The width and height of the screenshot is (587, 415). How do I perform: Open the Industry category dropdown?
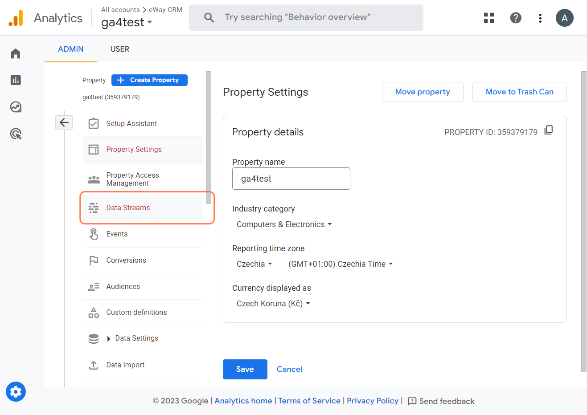(x=284, y=224)
